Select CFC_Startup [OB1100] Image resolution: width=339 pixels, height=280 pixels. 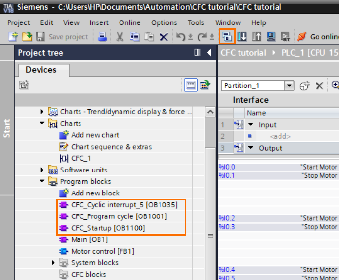click(108, 228)
